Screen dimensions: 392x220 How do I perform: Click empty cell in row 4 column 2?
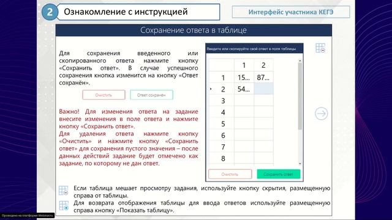[263, 112]
